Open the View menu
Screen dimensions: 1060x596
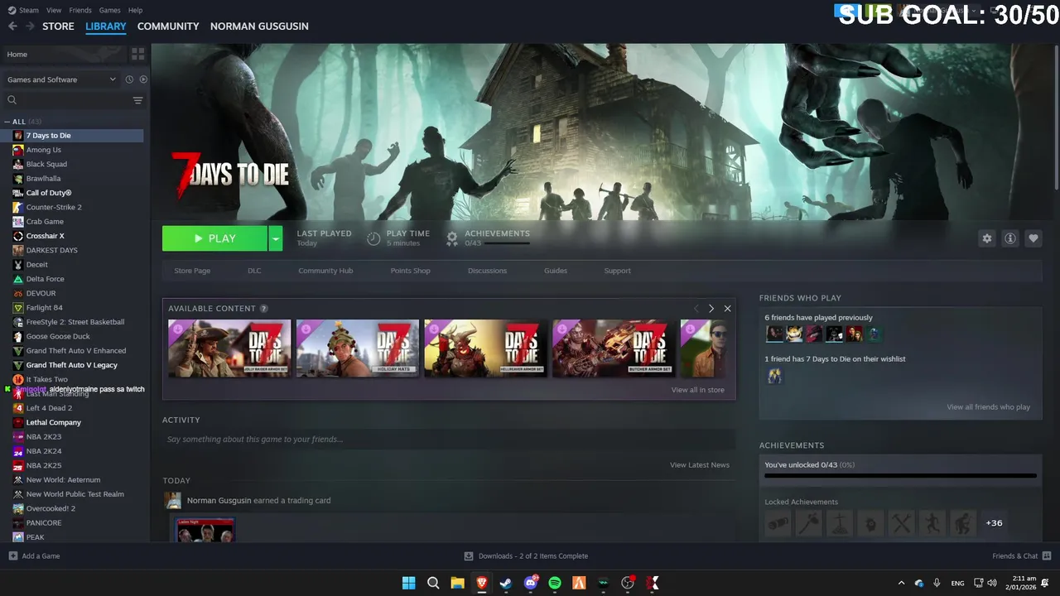click(x=54, y=10)
